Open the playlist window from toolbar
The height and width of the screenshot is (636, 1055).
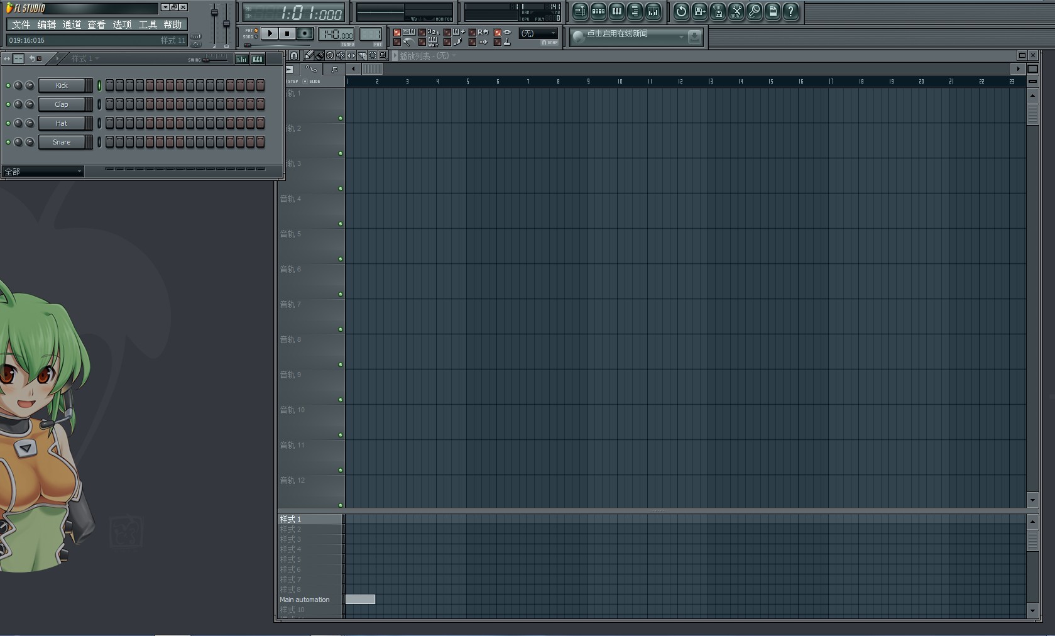pos(580,11)
